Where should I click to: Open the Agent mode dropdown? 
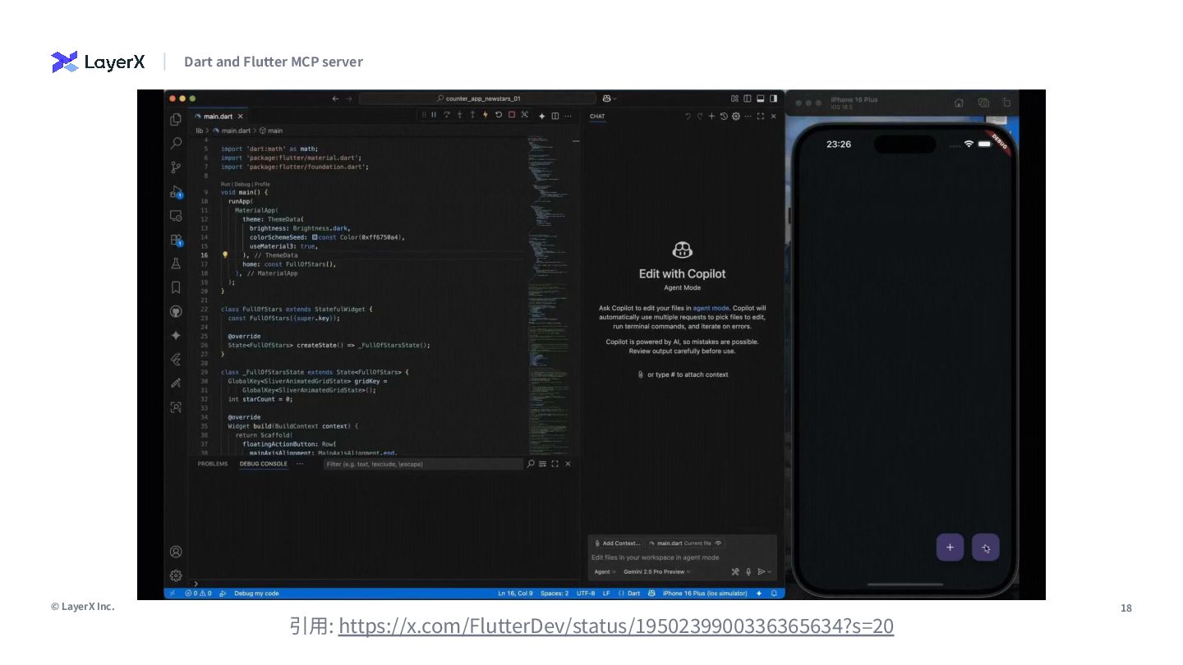(605, 571)
